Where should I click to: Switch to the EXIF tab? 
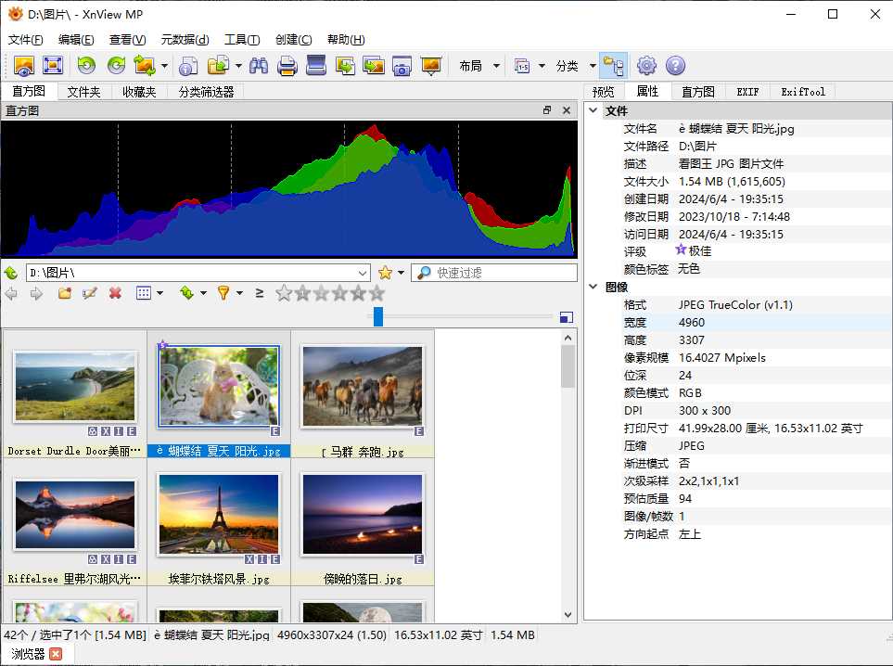click(747, 92)
